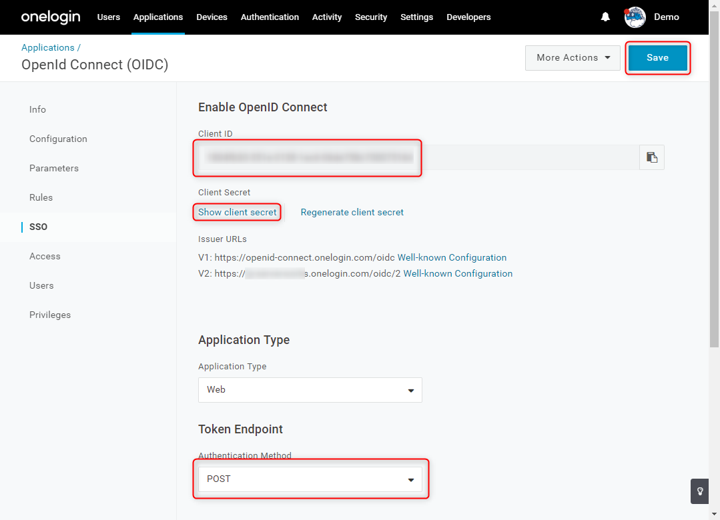Expand the More Actions dropdown

[x=573, y=58]
